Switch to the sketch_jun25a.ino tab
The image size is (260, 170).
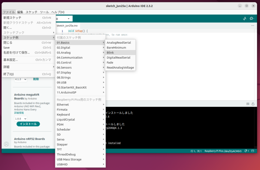[67, 26]
